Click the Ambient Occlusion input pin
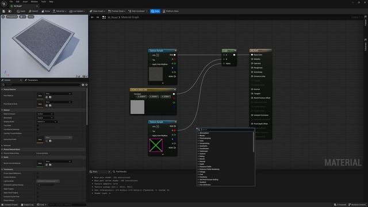368x207 pixels. tap(252, 115)
